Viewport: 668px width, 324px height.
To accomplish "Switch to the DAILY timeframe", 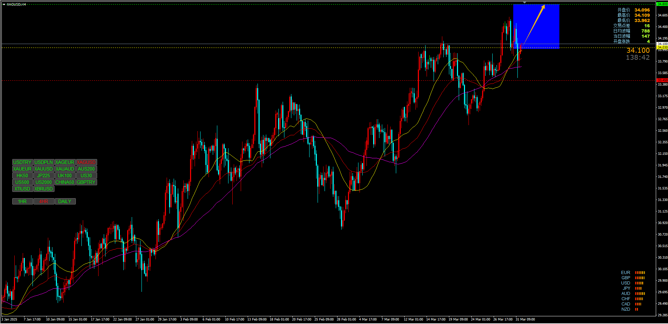I will pos(65,201).
